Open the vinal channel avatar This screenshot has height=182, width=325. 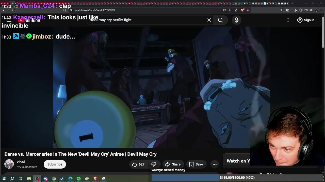[x=9, y=164]
